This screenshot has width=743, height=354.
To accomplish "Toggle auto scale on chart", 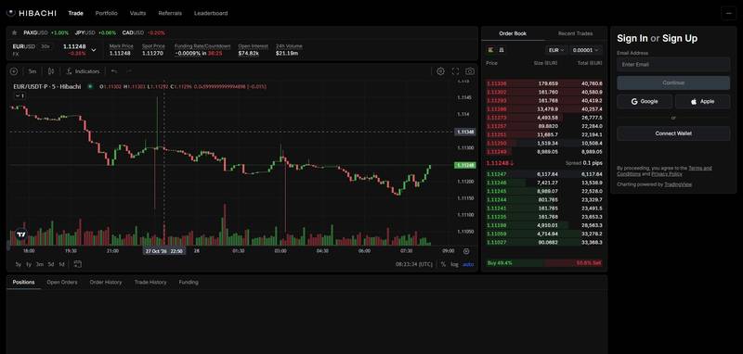I will pyautogui.click(x=468, y=264).
